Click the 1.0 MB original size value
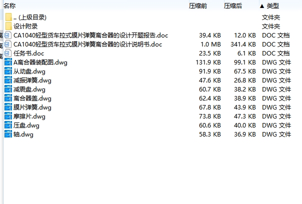 point(210,44)
